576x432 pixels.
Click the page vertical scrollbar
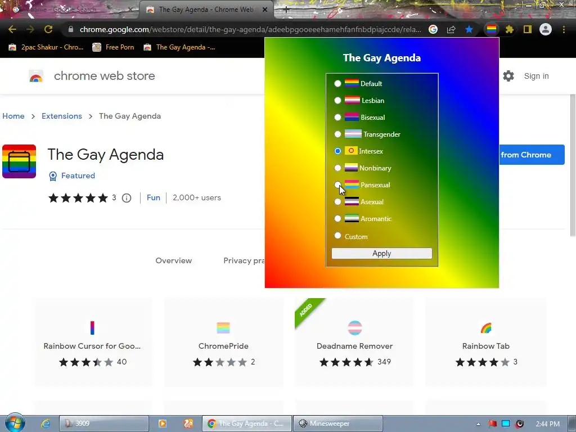(573, 165)
